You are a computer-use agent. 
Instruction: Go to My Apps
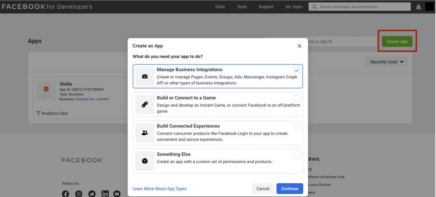point(294,7)
